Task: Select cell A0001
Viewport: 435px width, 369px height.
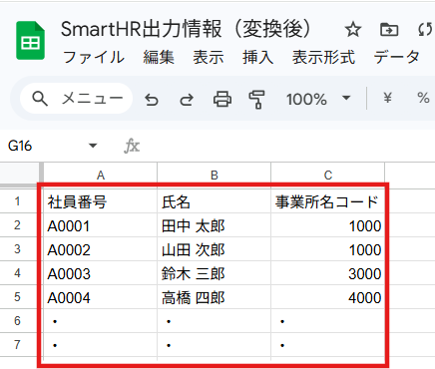Action: (x=101, y=225)
